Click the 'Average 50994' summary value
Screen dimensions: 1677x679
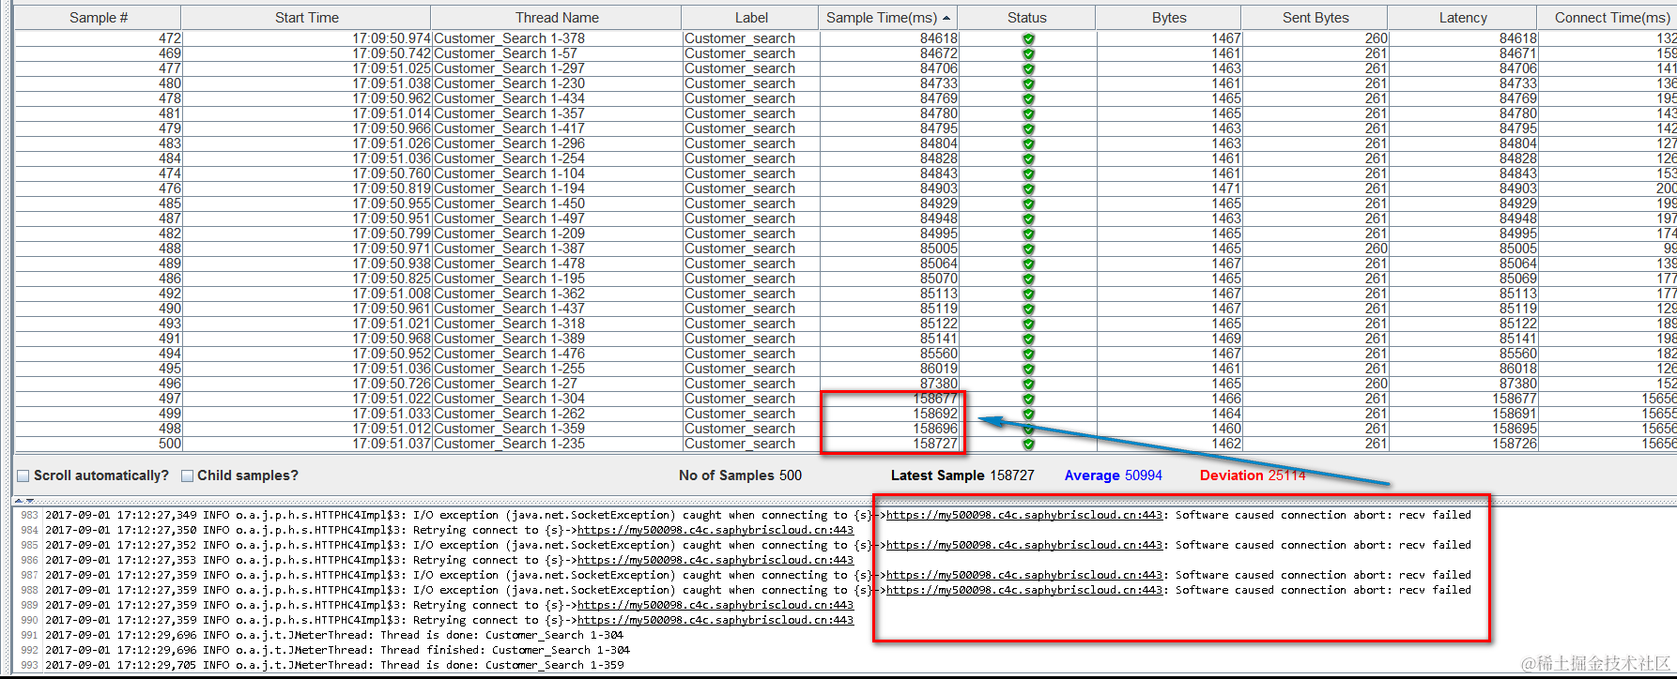tap(1113, 475)
